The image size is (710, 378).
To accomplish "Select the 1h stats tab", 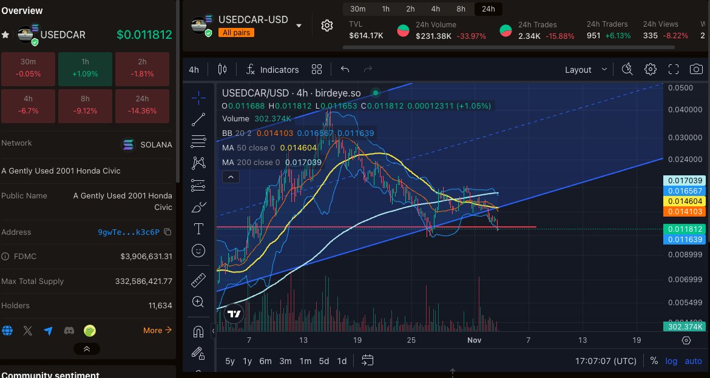I will tap(386, 9).
